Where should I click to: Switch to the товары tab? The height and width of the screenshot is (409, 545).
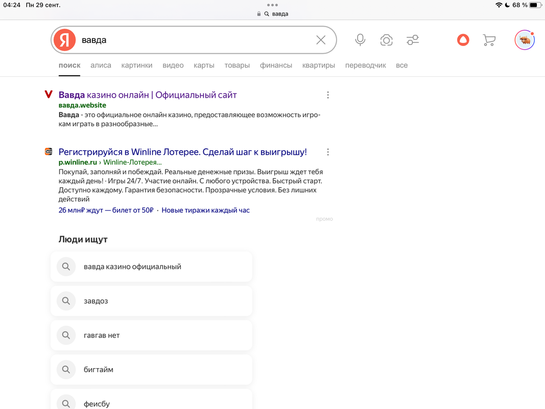(237, 65)
